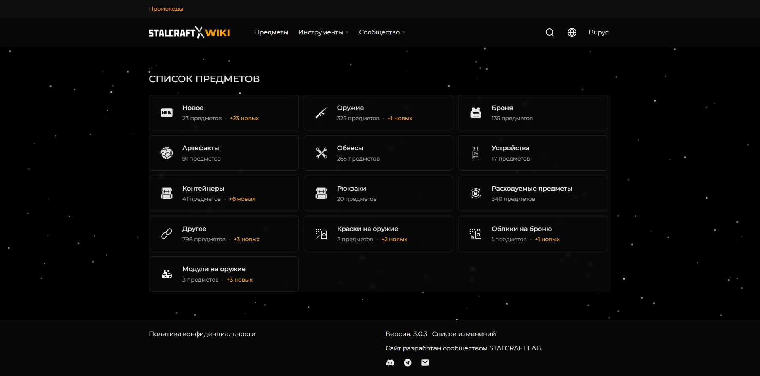The width and height of the screenshot is (760, 376).
Task: Open the Предметы menu item
Action: click(271, 32)
